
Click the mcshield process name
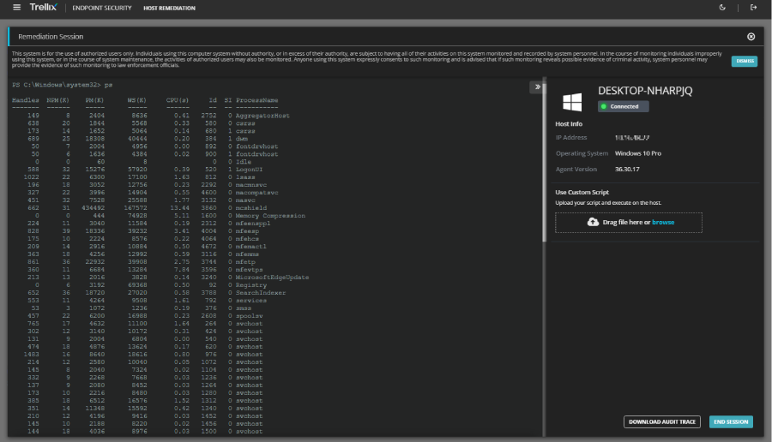click(251, 208)
